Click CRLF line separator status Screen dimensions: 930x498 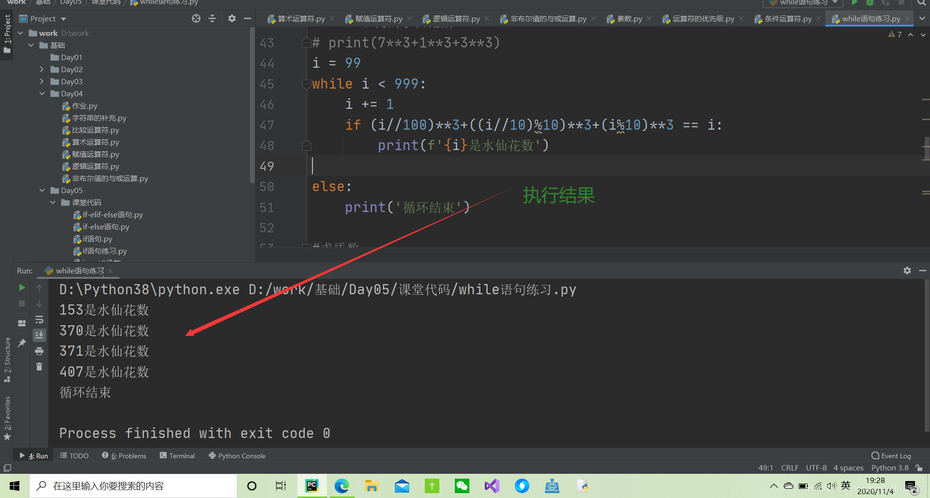pyautogui.click(x=790, y=468)
